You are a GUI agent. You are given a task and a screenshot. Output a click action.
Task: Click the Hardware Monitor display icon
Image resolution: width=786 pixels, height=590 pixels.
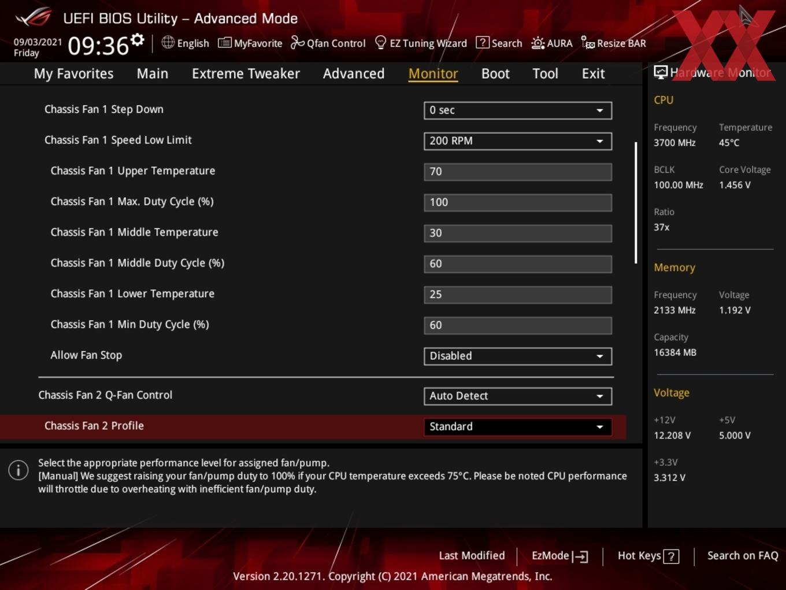pyautogui.click(x=660, y=72)
